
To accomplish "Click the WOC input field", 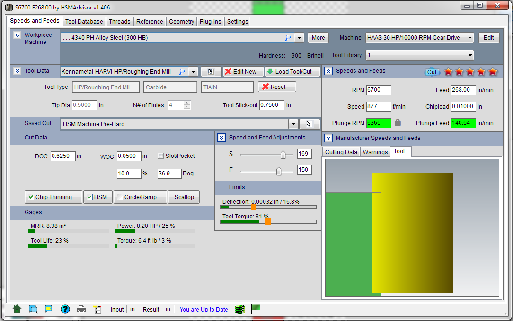I will coord(129,156).
